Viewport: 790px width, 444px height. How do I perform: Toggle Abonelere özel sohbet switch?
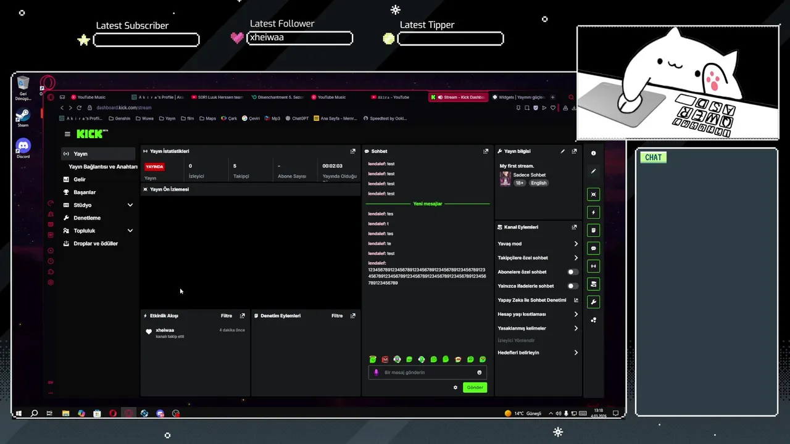click(573, 272)
